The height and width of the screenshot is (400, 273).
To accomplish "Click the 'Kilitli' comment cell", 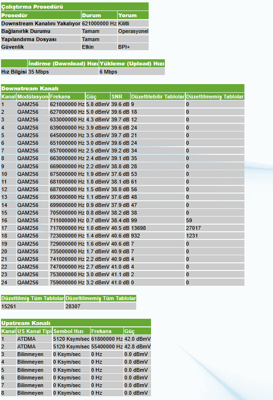I will pos(133,23).
